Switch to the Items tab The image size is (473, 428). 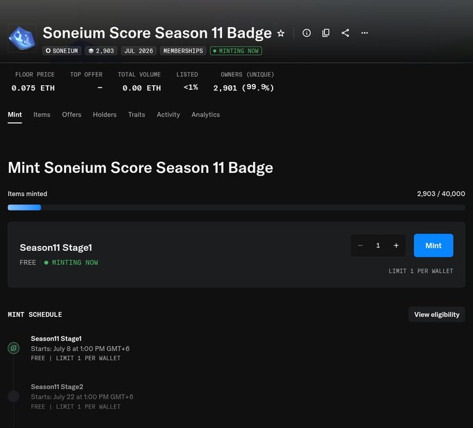pyautogui.click(x=42, y=115)
